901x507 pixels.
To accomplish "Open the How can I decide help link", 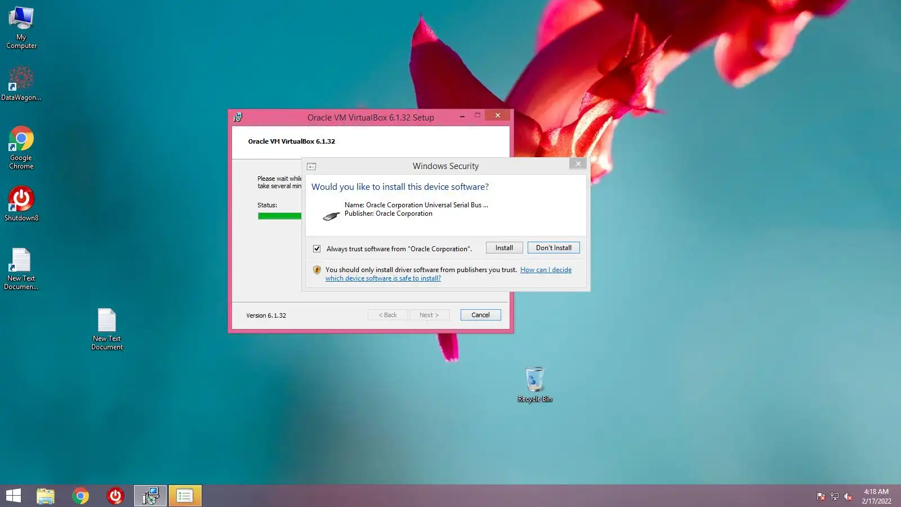I will (x=448, y=274).
